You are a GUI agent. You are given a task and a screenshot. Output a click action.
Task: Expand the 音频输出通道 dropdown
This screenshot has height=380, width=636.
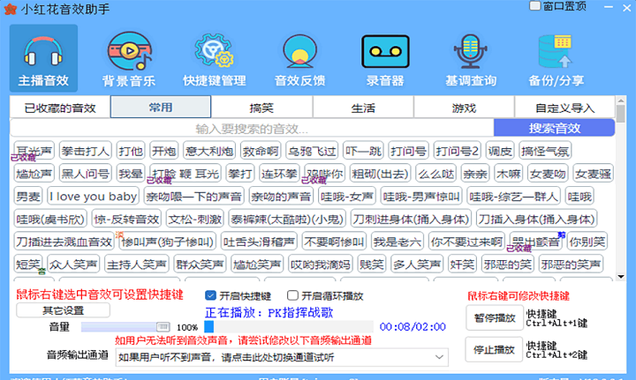[x=439, y=356]
